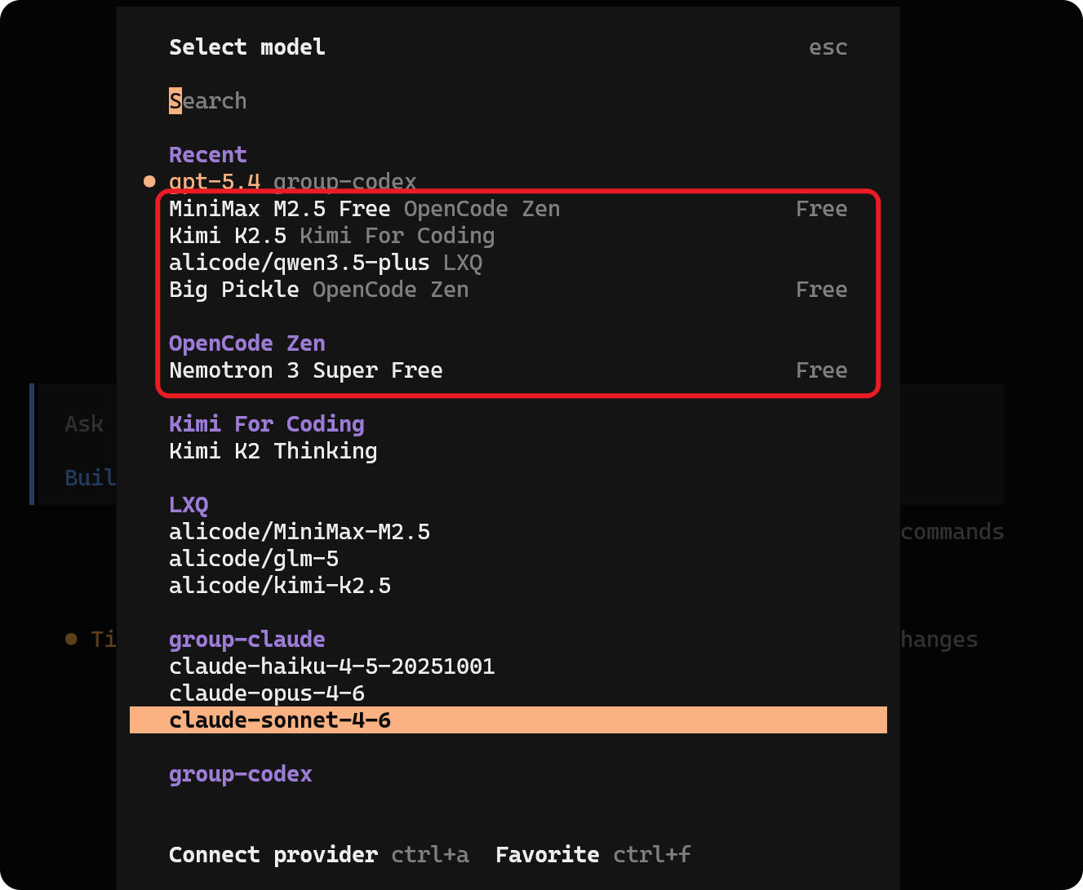Pick claude-opus-4-6 model
1083x890 pixels.
point(266,693)
